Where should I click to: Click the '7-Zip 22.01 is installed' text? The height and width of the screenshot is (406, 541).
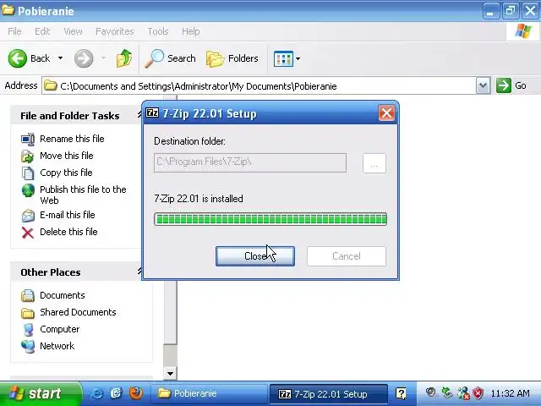coord(199,199)
